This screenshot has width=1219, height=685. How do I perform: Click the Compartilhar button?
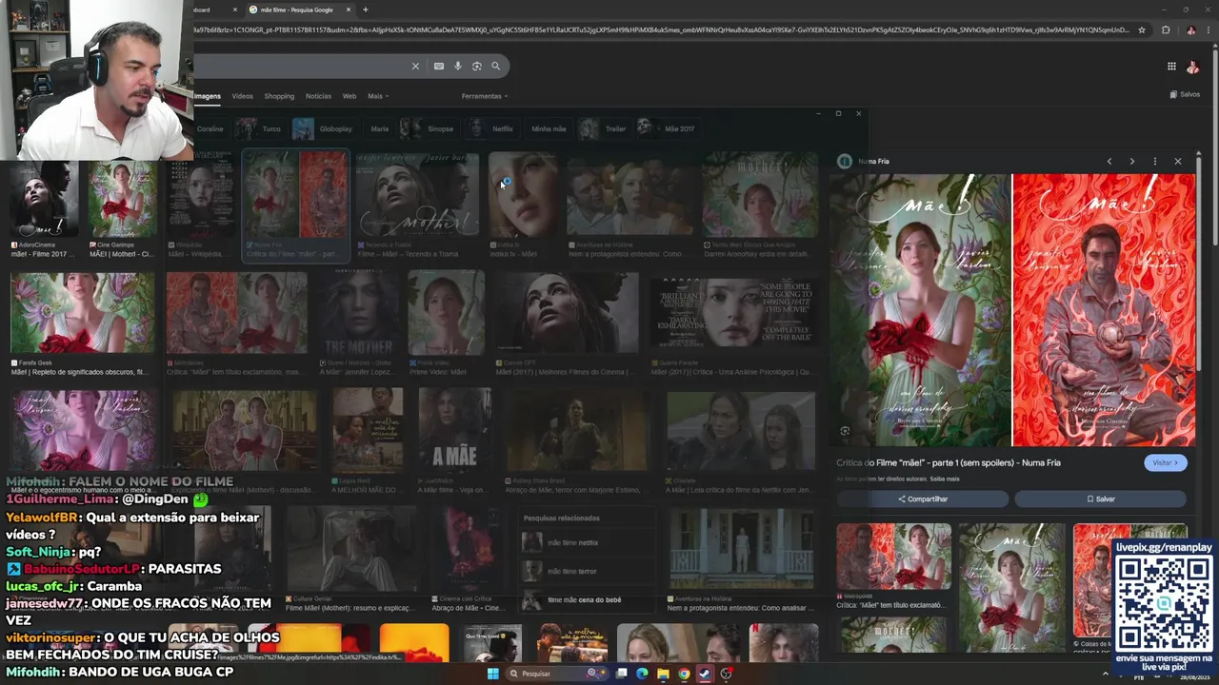click(923, 499)
